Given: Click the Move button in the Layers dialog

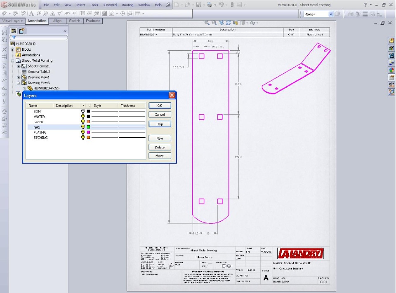Looking at the screenshot, I should (x=160, y=156).
